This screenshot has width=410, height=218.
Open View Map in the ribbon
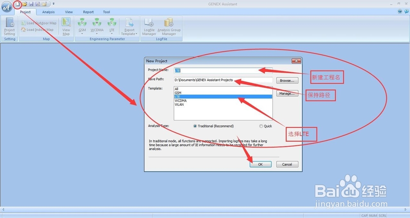[x=66, y=26]
